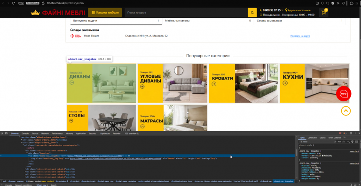This screenshot has width=361, height=186.
Task: Click the arrow icon on КРОВАТИ card
Action: (x=214, y=84)
